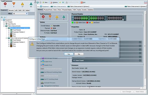
Task: Click the Disable Ports action link
Action: tap(48, 65)
